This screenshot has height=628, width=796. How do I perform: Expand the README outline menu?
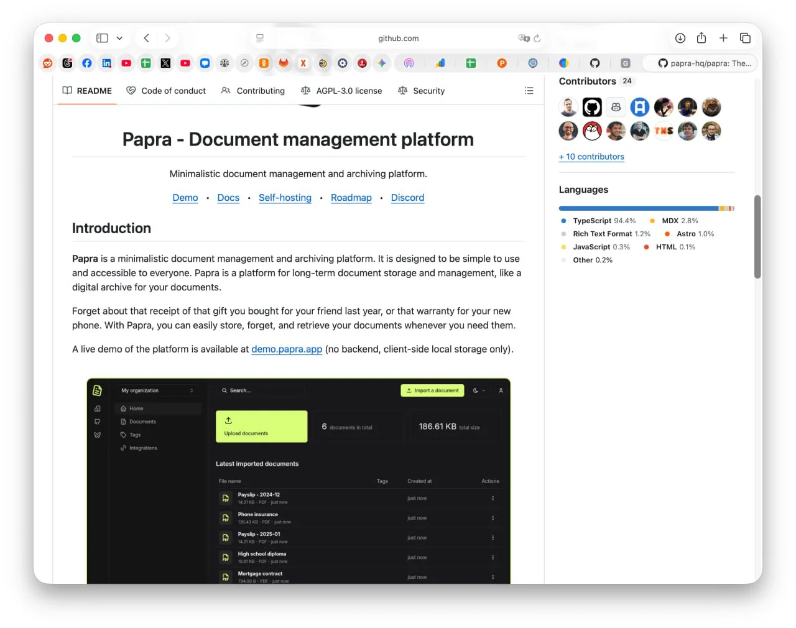[529, 91]
